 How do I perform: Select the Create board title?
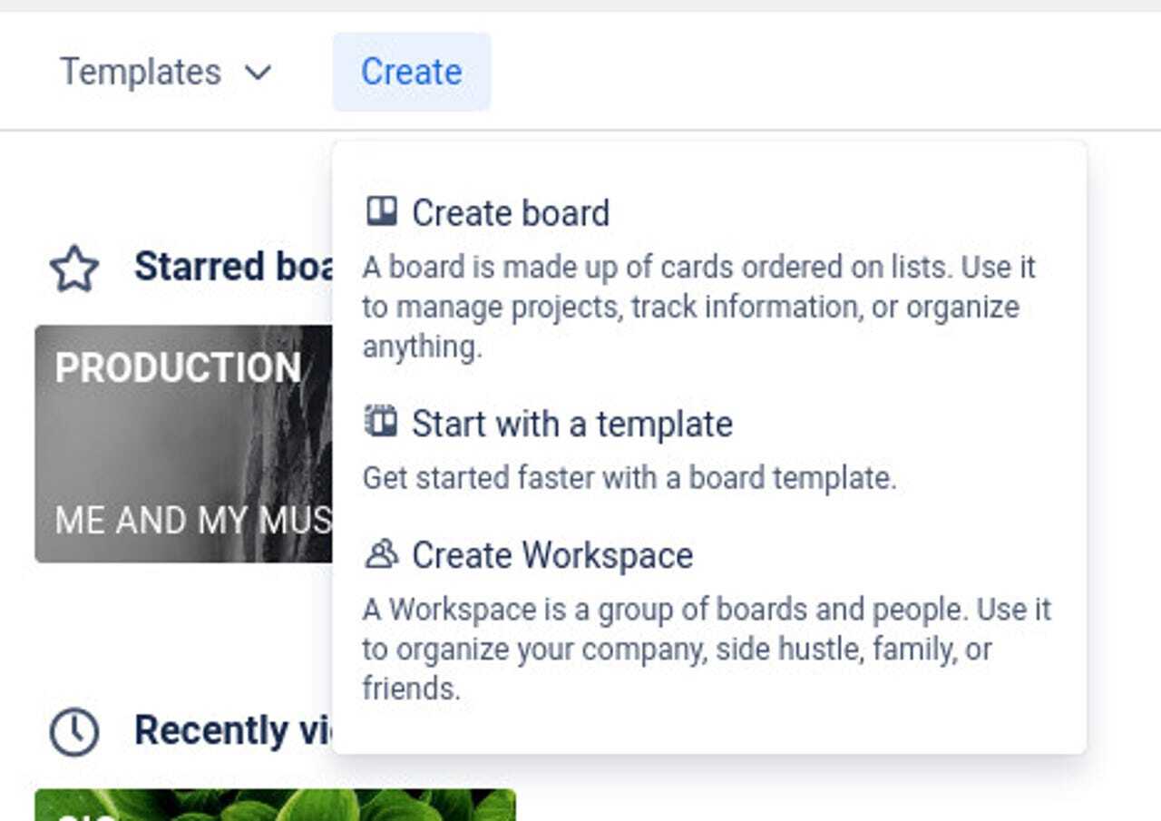[511, 213]
